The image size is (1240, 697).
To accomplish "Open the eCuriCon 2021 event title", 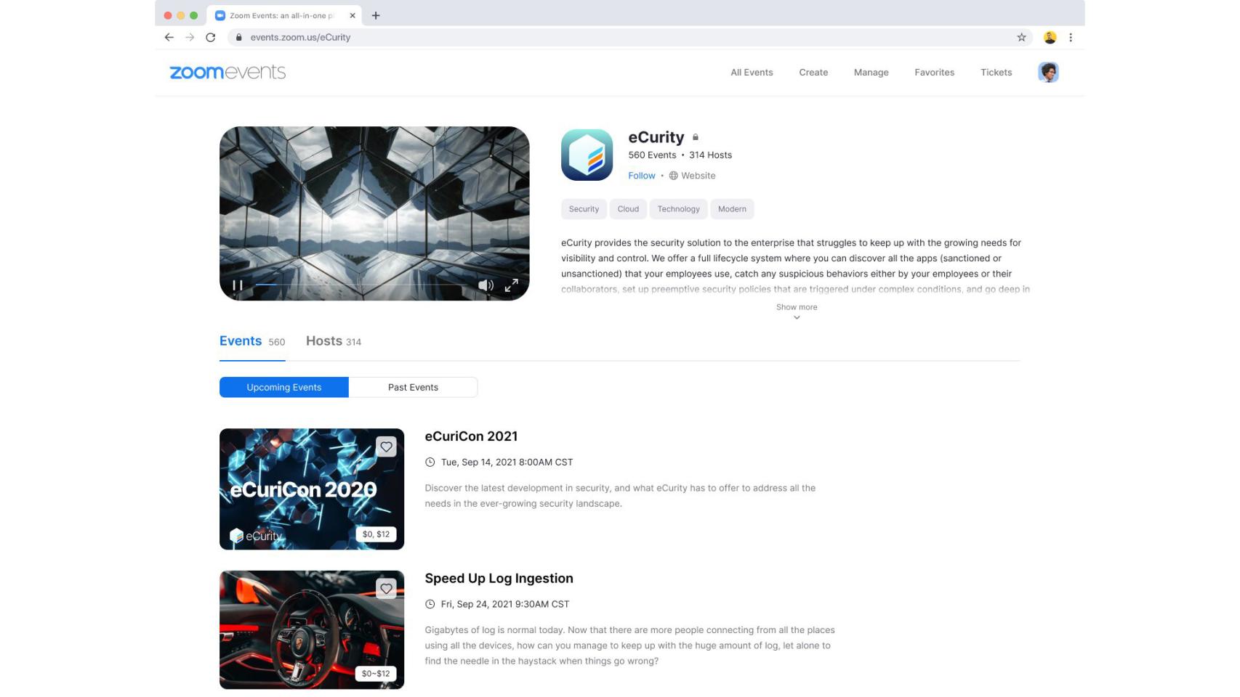I will [x=471, y=436].
